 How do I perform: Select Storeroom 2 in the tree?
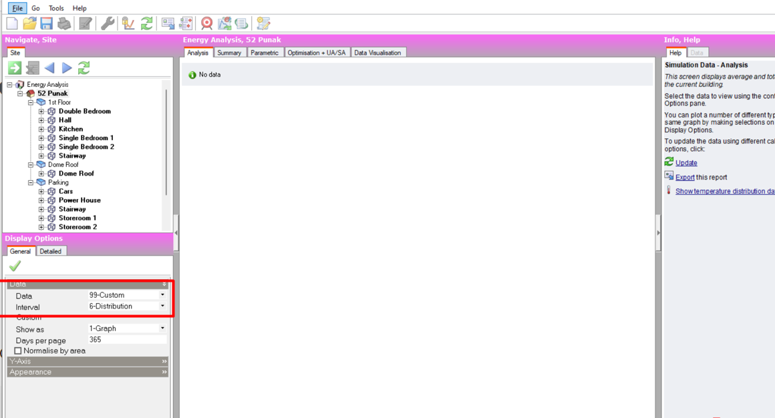77,227
